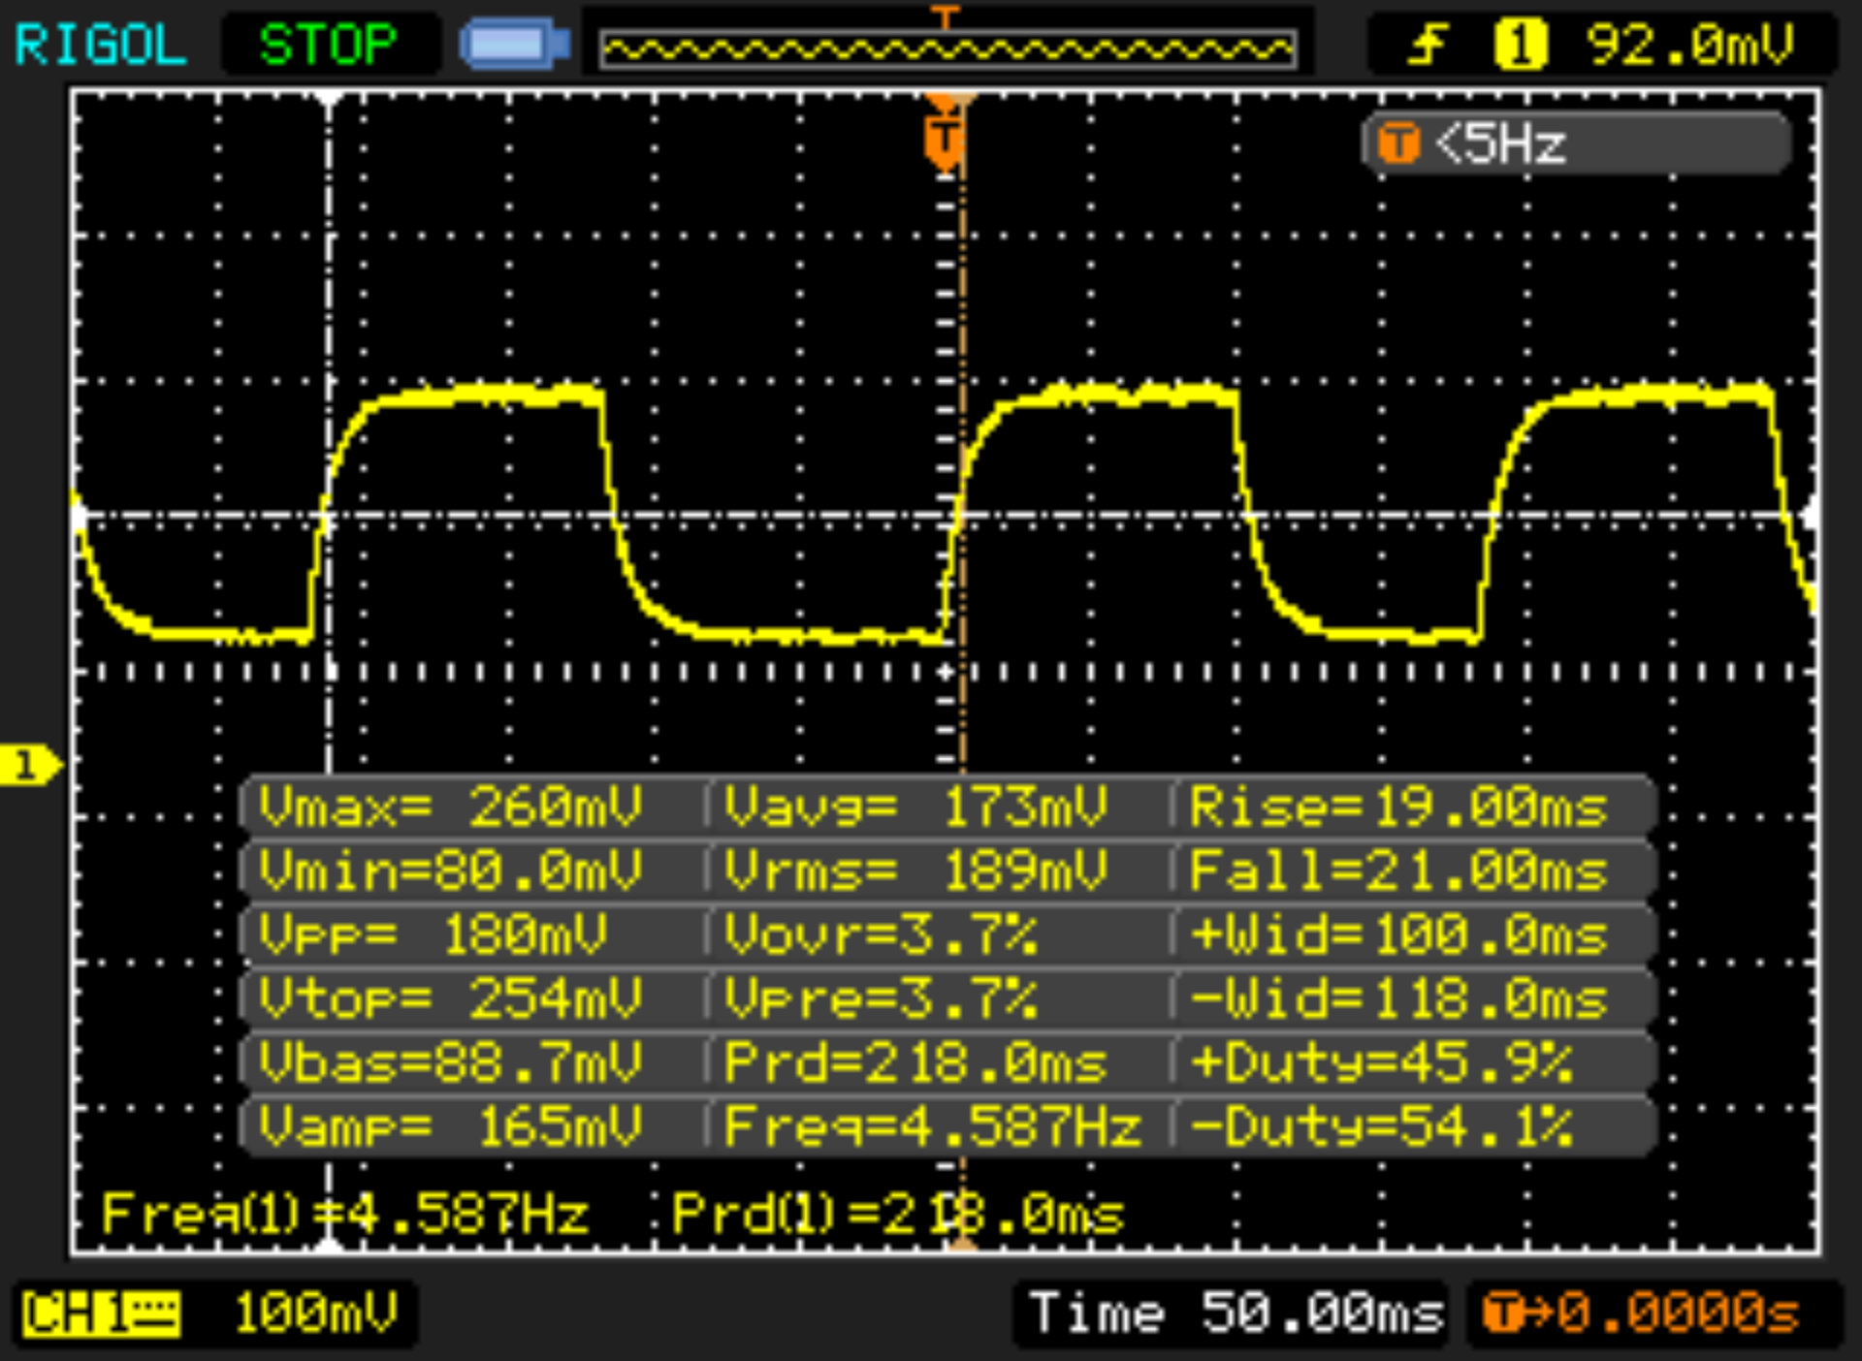Click the blue USB storage icon
Screen dimensions: 1862x1361
click(x=514, y=45)
